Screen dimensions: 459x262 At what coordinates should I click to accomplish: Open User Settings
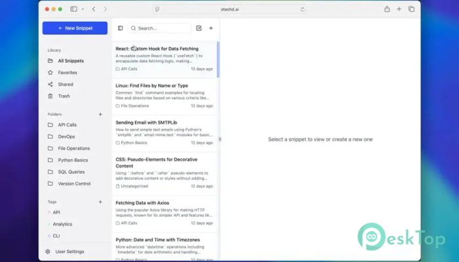[x=70, y=252]
